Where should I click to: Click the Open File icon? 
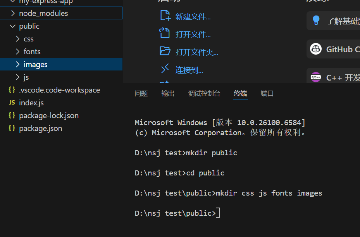point(165,34)
